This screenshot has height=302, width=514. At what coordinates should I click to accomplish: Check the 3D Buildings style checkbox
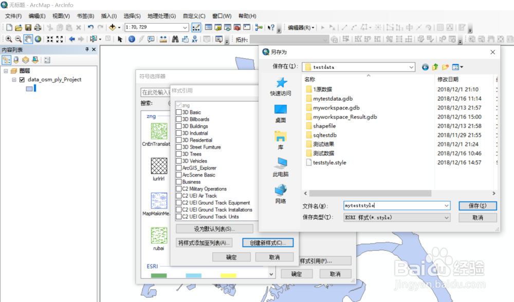click(179, 126)
